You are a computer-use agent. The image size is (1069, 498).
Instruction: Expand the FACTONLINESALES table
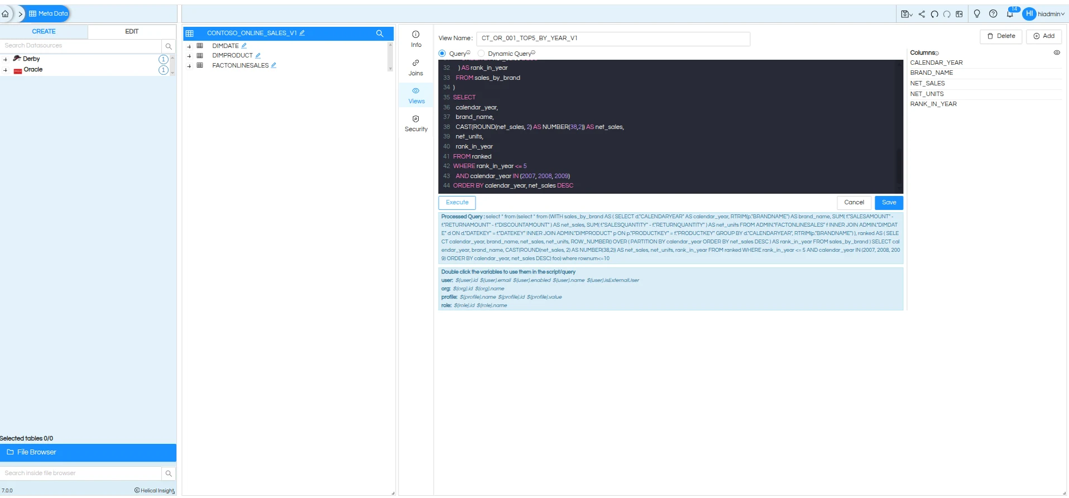click(x=189, y=66)
